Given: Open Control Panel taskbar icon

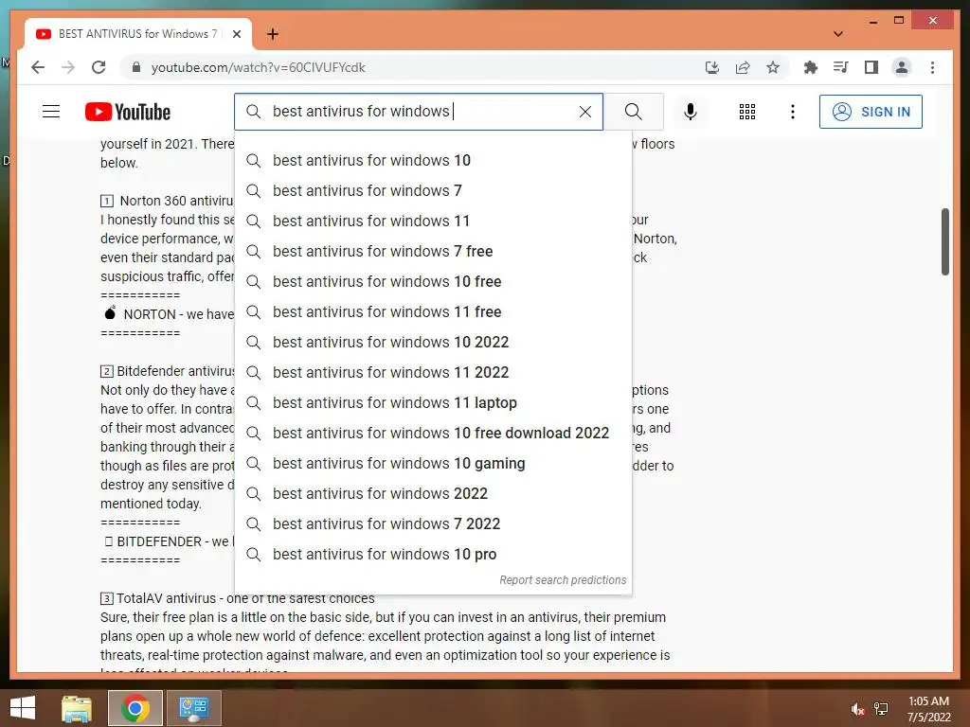Looking at the screenshot, I should coord(193,708).
